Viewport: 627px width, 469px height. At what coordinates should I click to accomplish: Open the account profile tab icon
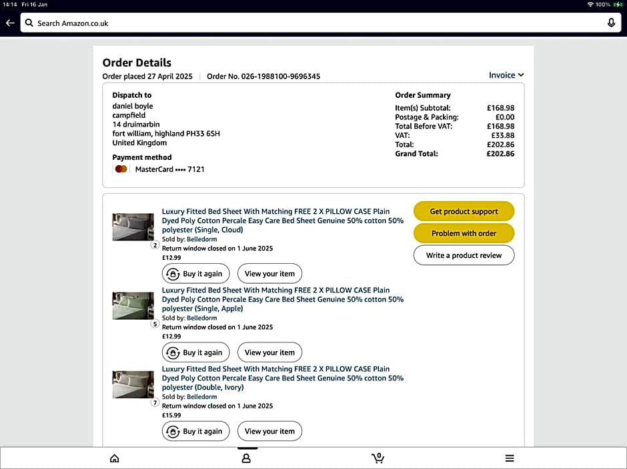tap(246, 458)
